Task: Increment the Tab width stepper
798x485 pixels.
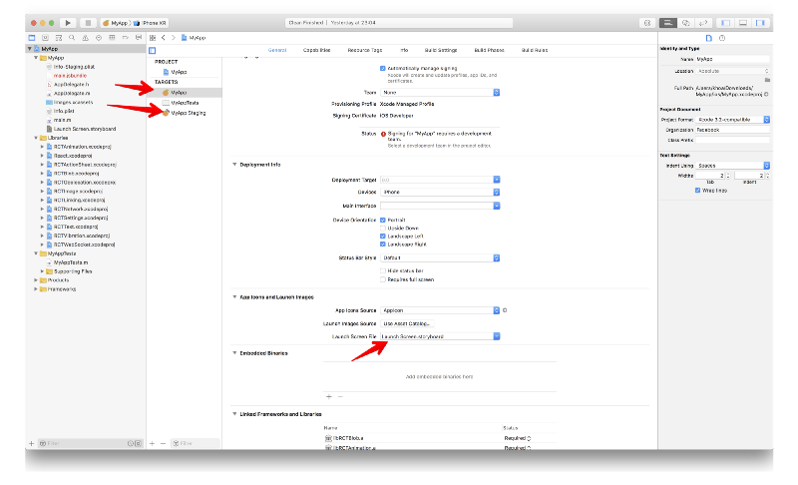Action: 728,174
